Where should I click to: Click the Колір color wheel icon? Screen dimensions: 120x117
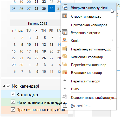pos(65,40)
